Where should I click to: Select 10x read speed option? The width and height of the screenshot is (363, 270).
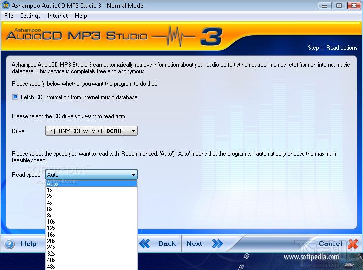click(91, 222)
